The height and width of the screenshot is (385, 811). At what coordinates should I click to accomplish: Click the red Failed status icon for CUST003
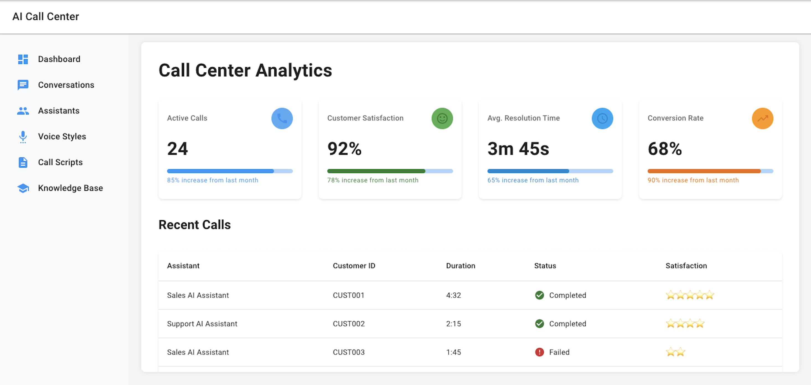tap(539, 352)
